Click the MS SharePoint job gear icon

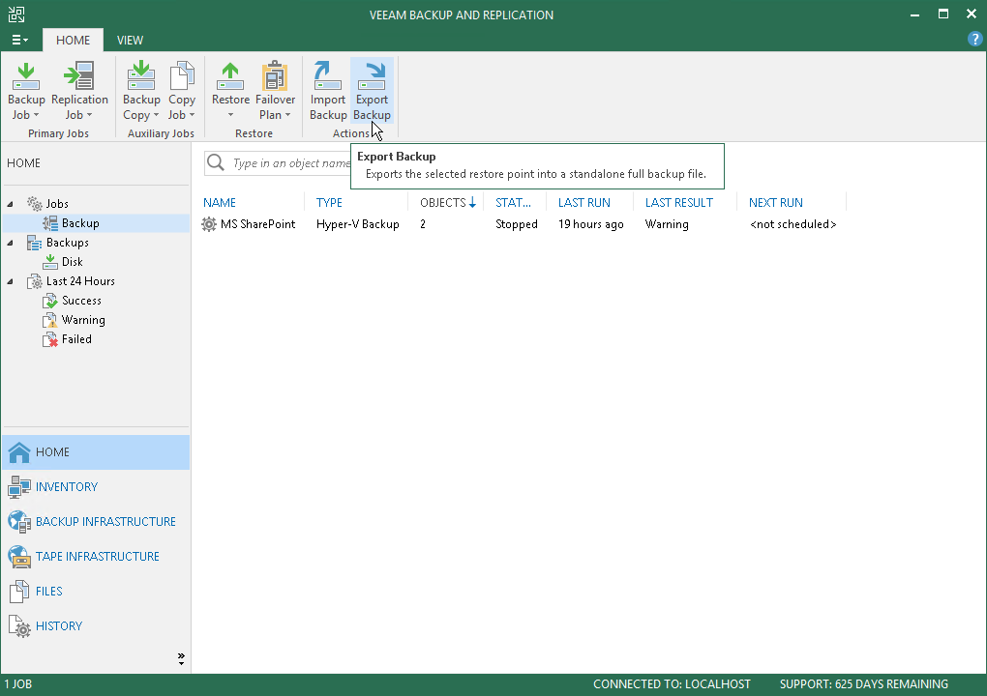coord(209,224)
